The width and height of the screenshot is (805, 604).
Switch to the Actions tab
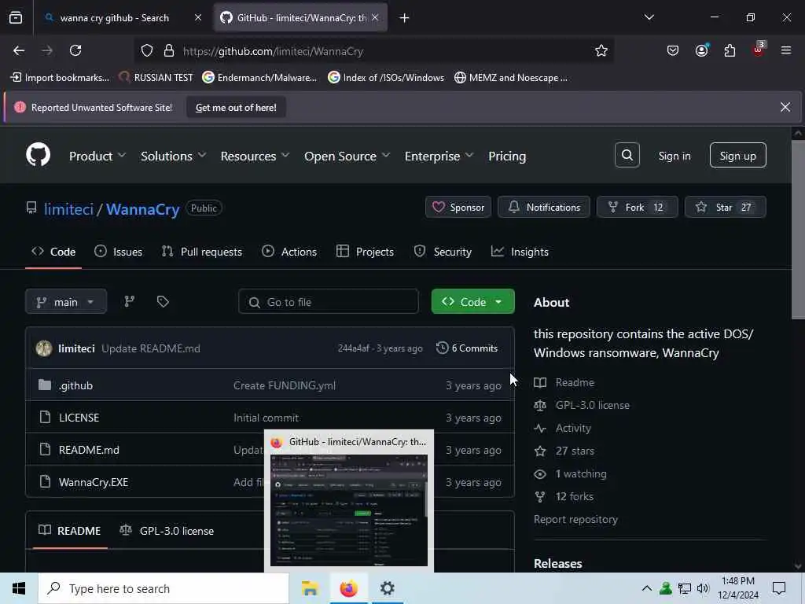pyautogui.click(x=289, y=252)
